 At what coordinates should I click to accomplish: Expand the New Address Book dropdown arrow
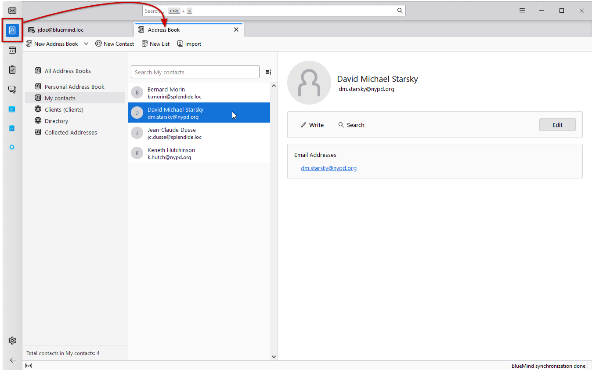pyautogui.click(x=86, y=44)
